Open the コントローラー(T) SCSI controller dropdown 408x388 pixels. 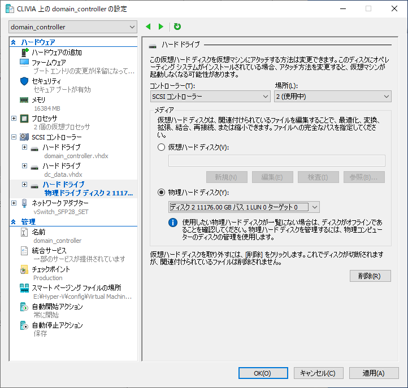pos(210,97)
